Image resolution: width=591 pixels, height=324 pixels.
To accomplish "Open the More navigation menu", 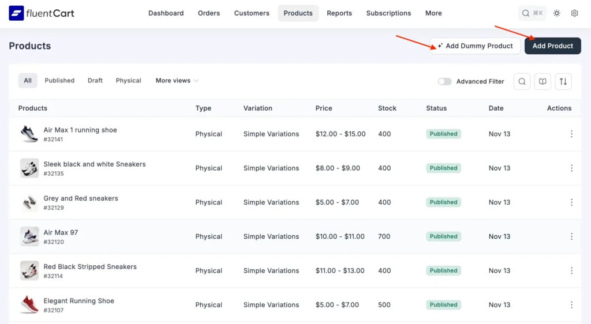I will tap(433, 13).
